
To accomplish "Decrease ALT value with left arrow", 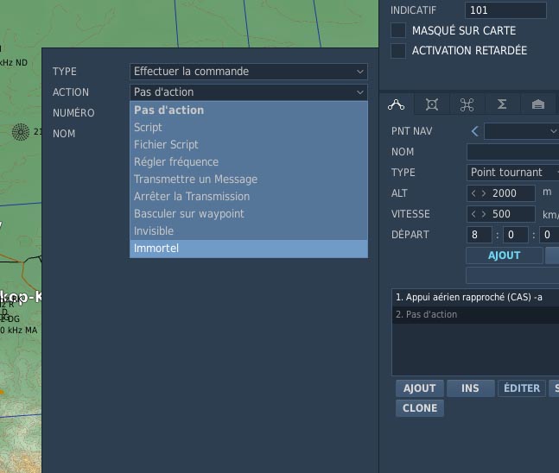I will [x=473, y=193].
